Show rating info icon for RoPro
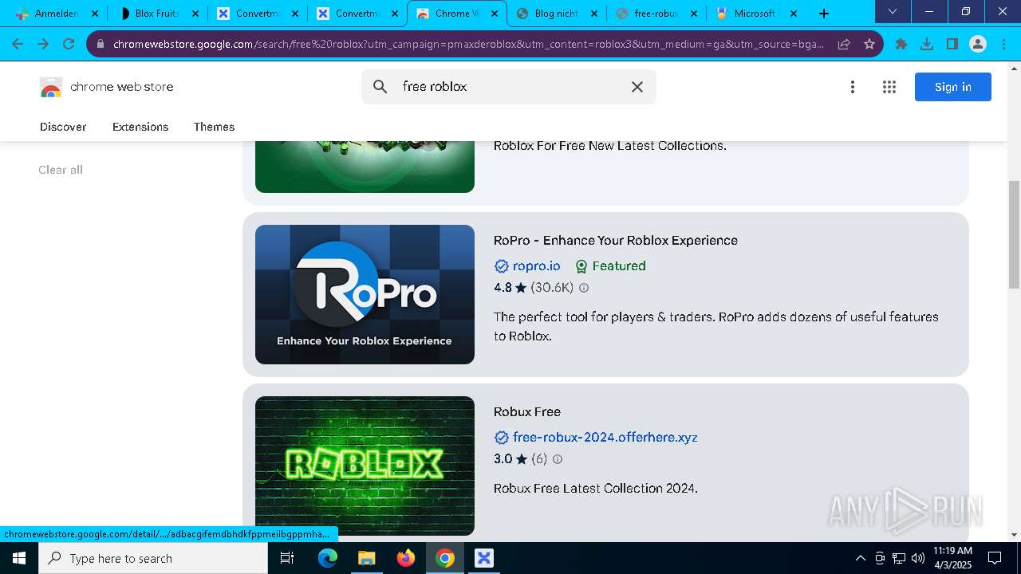 pyautogui.click(x=584, y=288)
